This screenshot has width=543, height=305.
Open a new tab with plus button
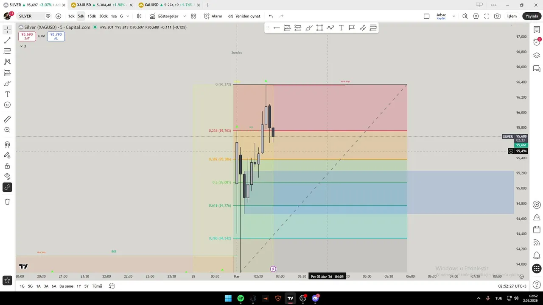click(x=207, y=5)
